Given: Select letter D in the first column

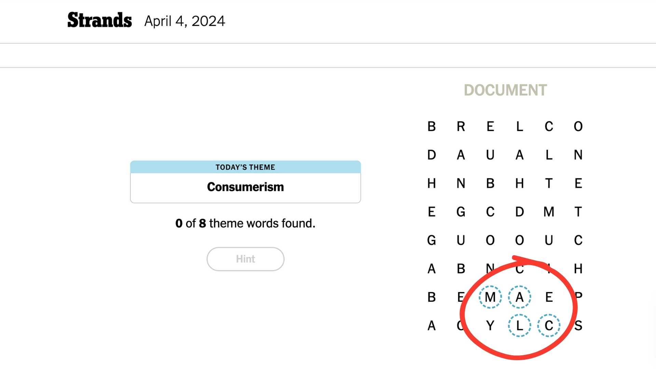Looking at the screenshot, I should (432, 155).
